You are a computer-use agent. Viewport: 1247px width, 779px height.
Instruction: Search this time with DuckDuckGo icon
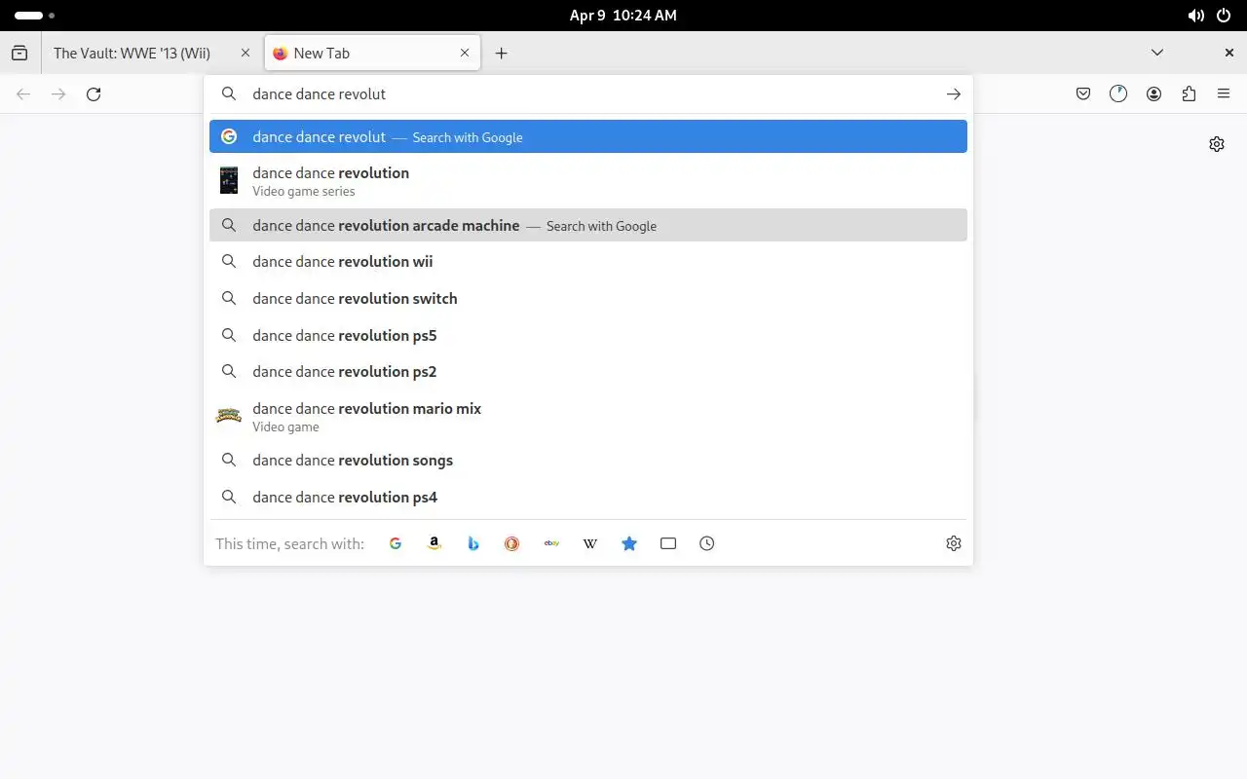point(512,543)
